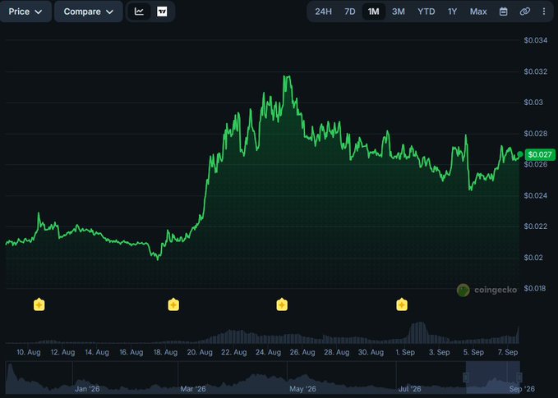Click the left handle of the range navigator
This screenshot has width=558, height=398.
[465, 377]
